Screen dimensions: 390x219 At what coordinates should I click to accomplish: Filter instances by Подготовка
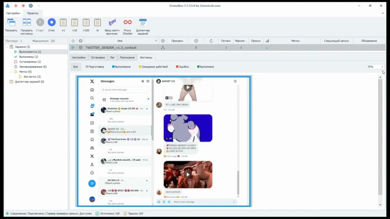95,67
